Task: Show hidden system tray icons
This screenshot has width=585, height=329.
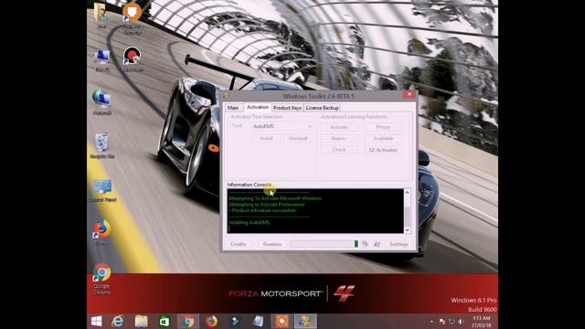Action: tap(431, 322)
